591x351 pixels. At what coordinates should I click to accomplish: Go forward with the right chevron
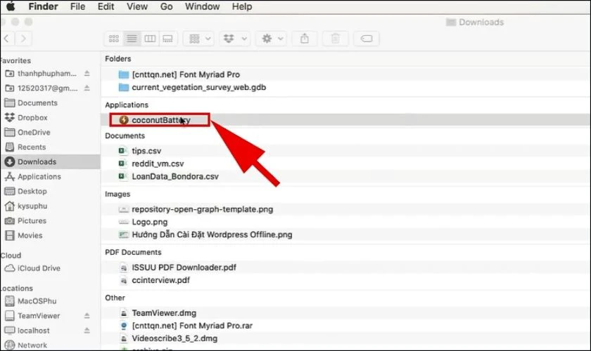pyautogui.click(x=23, y=39)
